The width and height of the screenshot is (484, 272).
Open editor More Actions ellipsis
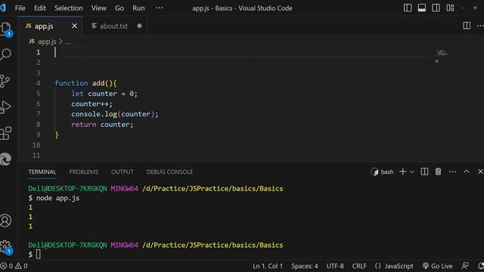click(x=480, y=26)
